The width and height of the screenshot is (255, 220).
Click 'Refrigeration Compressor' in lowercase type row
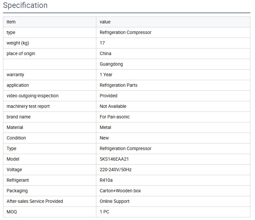coord(126,32)
